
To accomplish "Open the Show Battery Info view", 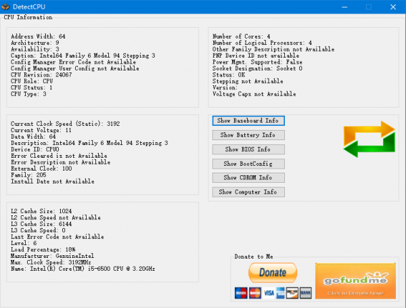I will (248, 135).
